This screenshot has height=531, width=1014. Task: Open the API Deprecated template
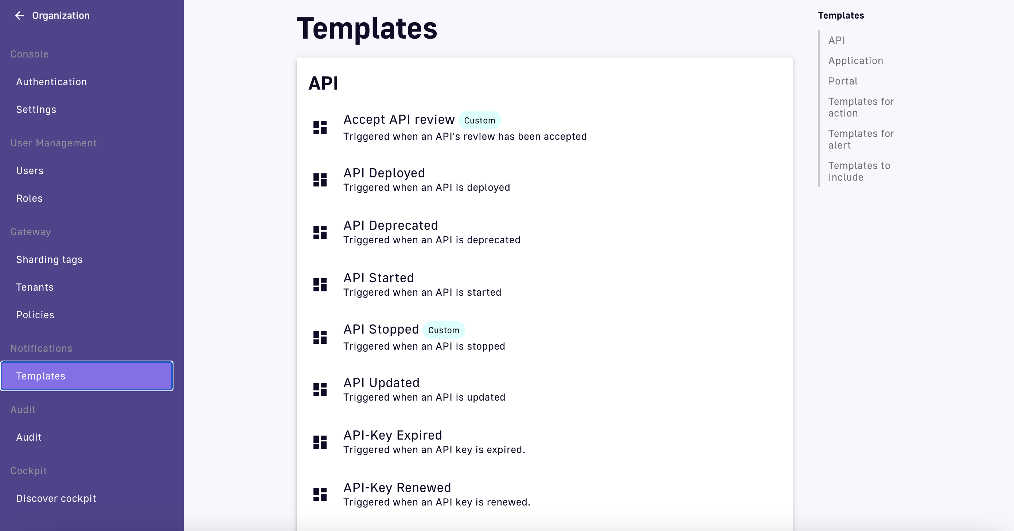(x=390, y=225)
